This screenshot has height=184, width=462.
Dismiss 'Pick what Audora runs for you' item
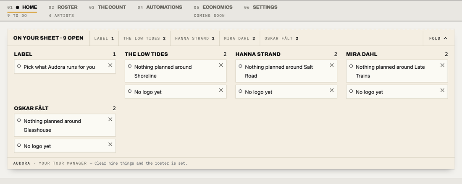pyautogui.click(x=110, y=65)
